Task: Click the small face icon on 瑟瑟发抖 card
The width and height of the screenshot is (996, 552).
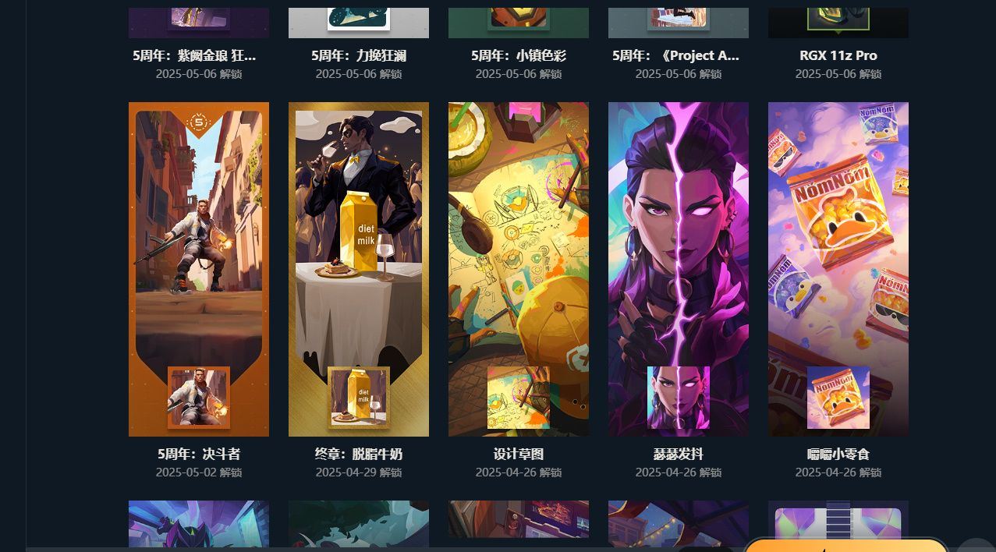Action: coord(679,398)
